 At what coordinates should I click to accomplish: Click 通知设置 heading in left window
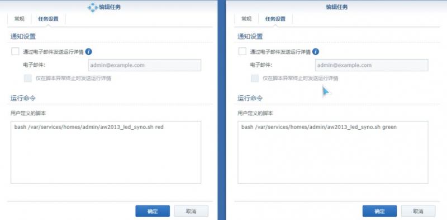(23, 36)
